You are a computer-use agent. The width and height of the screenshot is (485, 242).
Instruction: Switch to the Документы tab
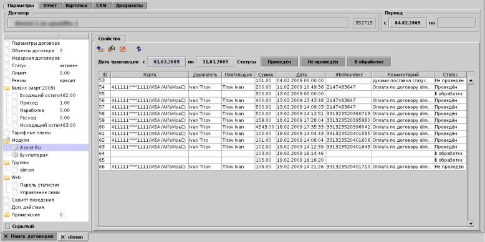(x=129, y=6)
